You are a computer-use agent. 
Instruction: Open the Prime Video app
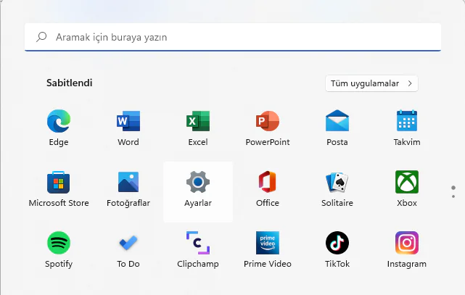click(268, 243)
